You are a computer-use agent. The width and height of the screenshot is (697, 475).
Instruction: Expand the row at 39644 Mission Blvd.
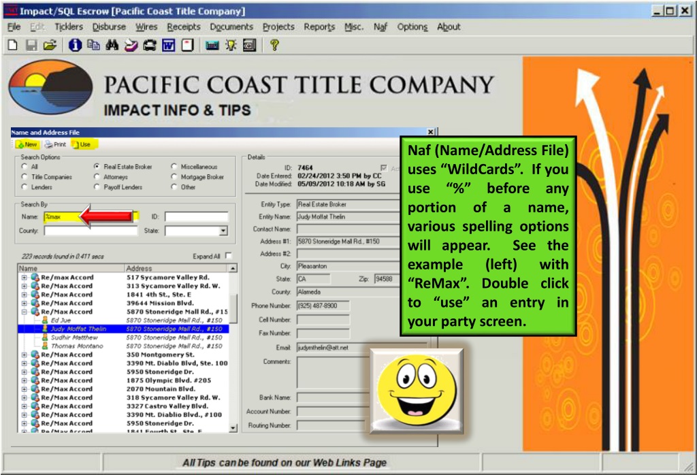(x=24, y=303)
